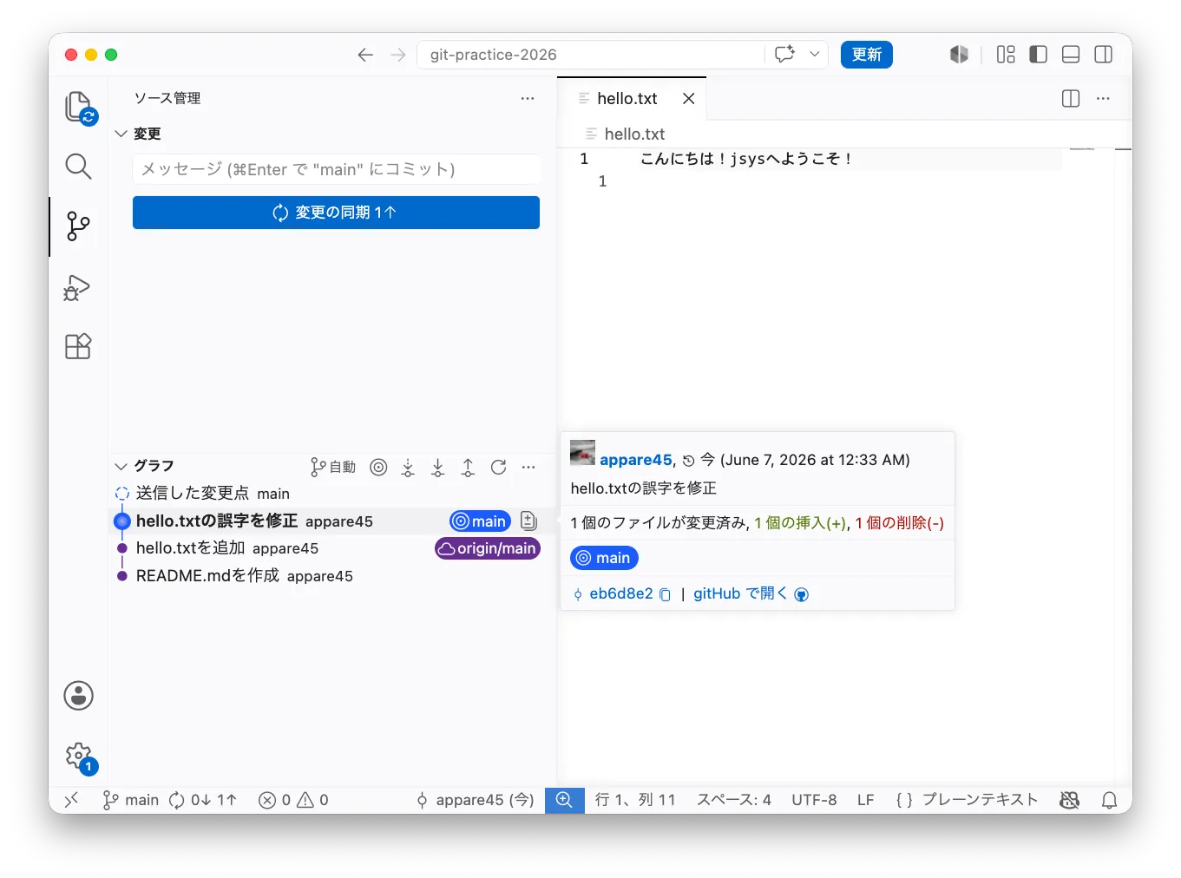Copy commit hash with the clipboard icon
Viewport: 1181px width, 878px height.
pyautogui.click(x=665, y=594)
